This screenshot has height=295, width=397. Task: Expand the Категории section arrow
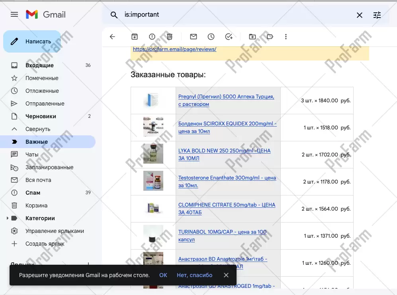(7, 218)
